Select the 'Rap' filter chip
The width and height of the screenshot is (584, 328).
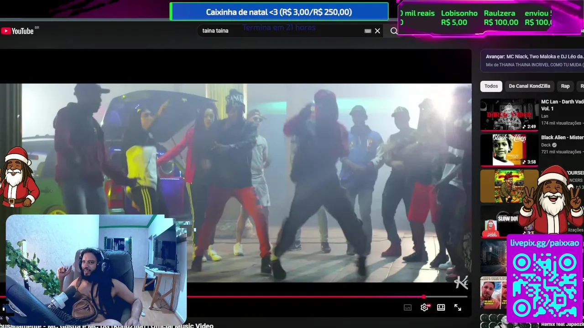pyautogui.click(x=565, y=86)
